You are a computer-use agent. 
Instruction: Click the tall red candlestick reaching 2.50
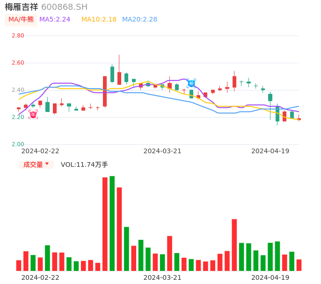[x=105, y=91]
